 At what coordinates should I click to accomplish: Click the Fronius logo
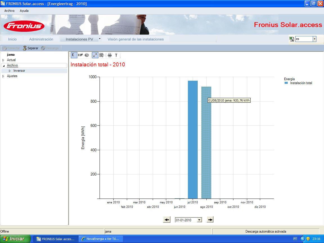click(24, 26)
